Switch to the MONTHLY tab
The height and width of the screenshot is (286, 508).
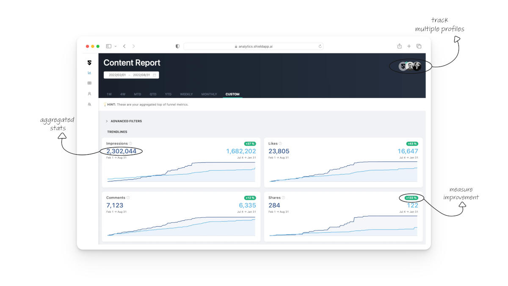click(209, 94)
